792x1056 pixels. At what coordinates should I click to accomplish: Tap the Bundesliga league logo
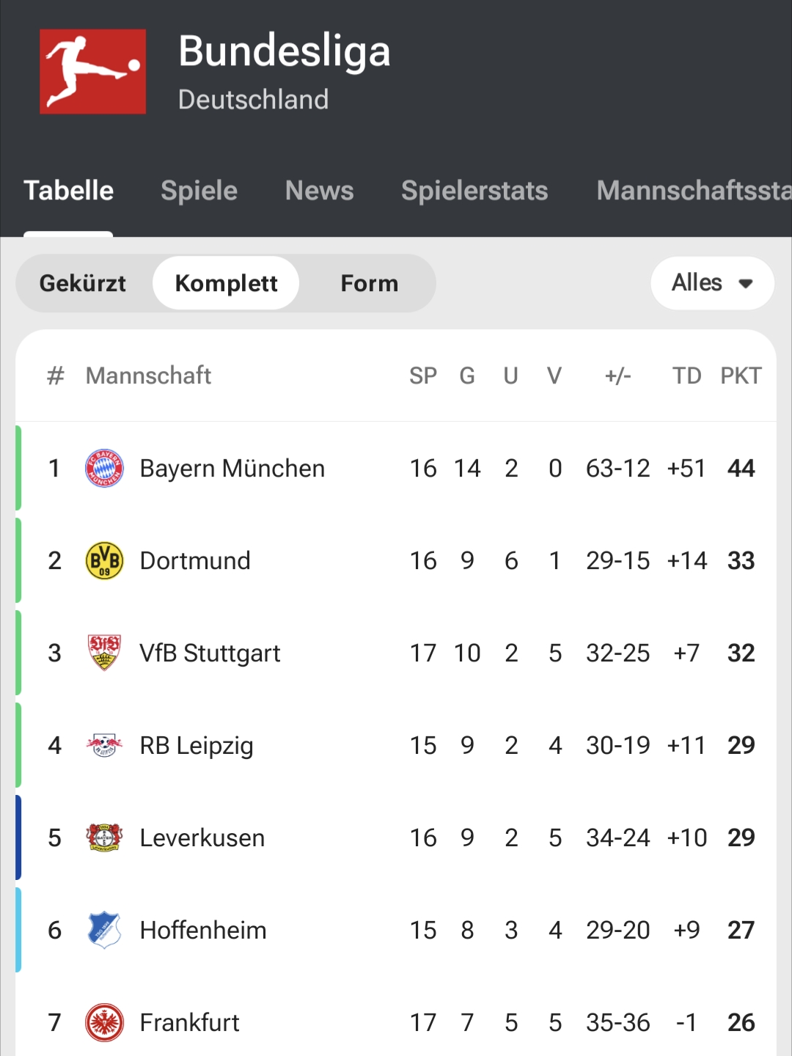(x=92, y=72)
